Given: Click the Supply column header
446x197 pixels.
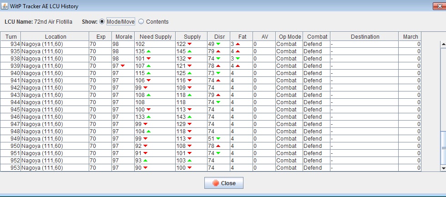Looking at the screenshot, I should (192, 37).
